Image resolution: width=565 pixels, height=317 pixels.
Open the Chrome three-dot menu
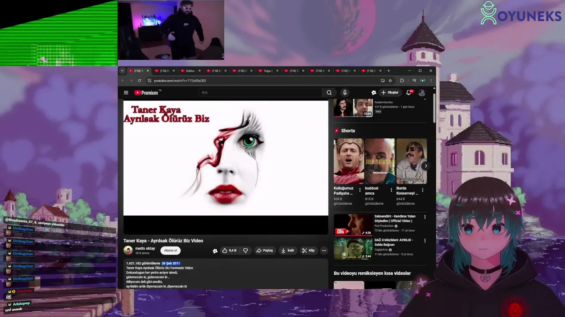pyautogui.click(x=431, y=81)
